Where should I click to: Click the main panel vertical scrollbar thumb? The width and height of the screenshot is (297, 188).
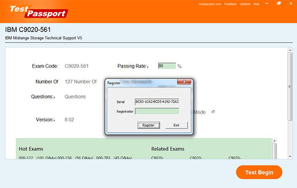pyautogui.click(x=290, y=87)
